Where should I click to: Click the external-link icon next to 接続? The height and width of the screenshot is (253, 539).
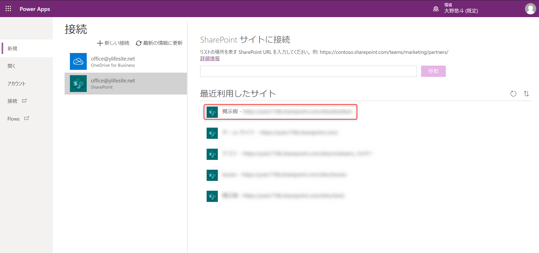click(x=24, y=101)
